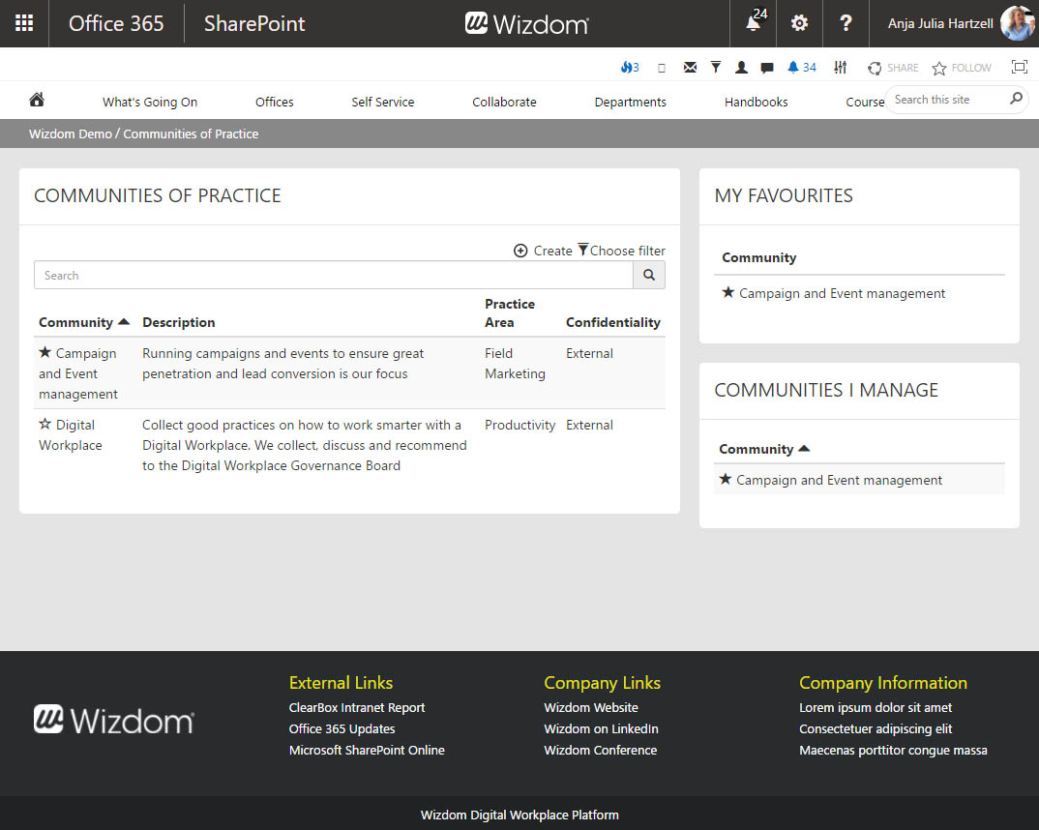Click the Wizdom logo in the top bar
The height and width of the screenshot is (830, 1039).
(x=526, y=23)
